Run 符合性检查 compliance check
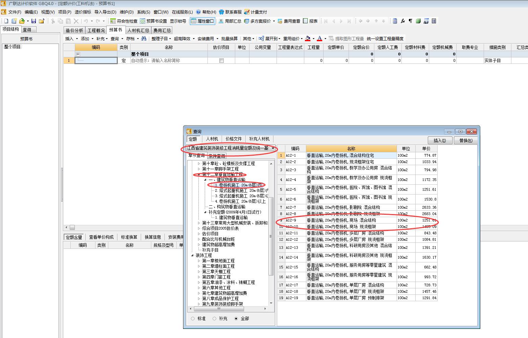Image resolution: width=528 pixels, height=338 pixels. [124, 21]
